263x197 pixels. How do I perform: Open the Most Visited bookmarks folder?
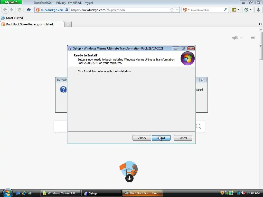click(12, 18)
